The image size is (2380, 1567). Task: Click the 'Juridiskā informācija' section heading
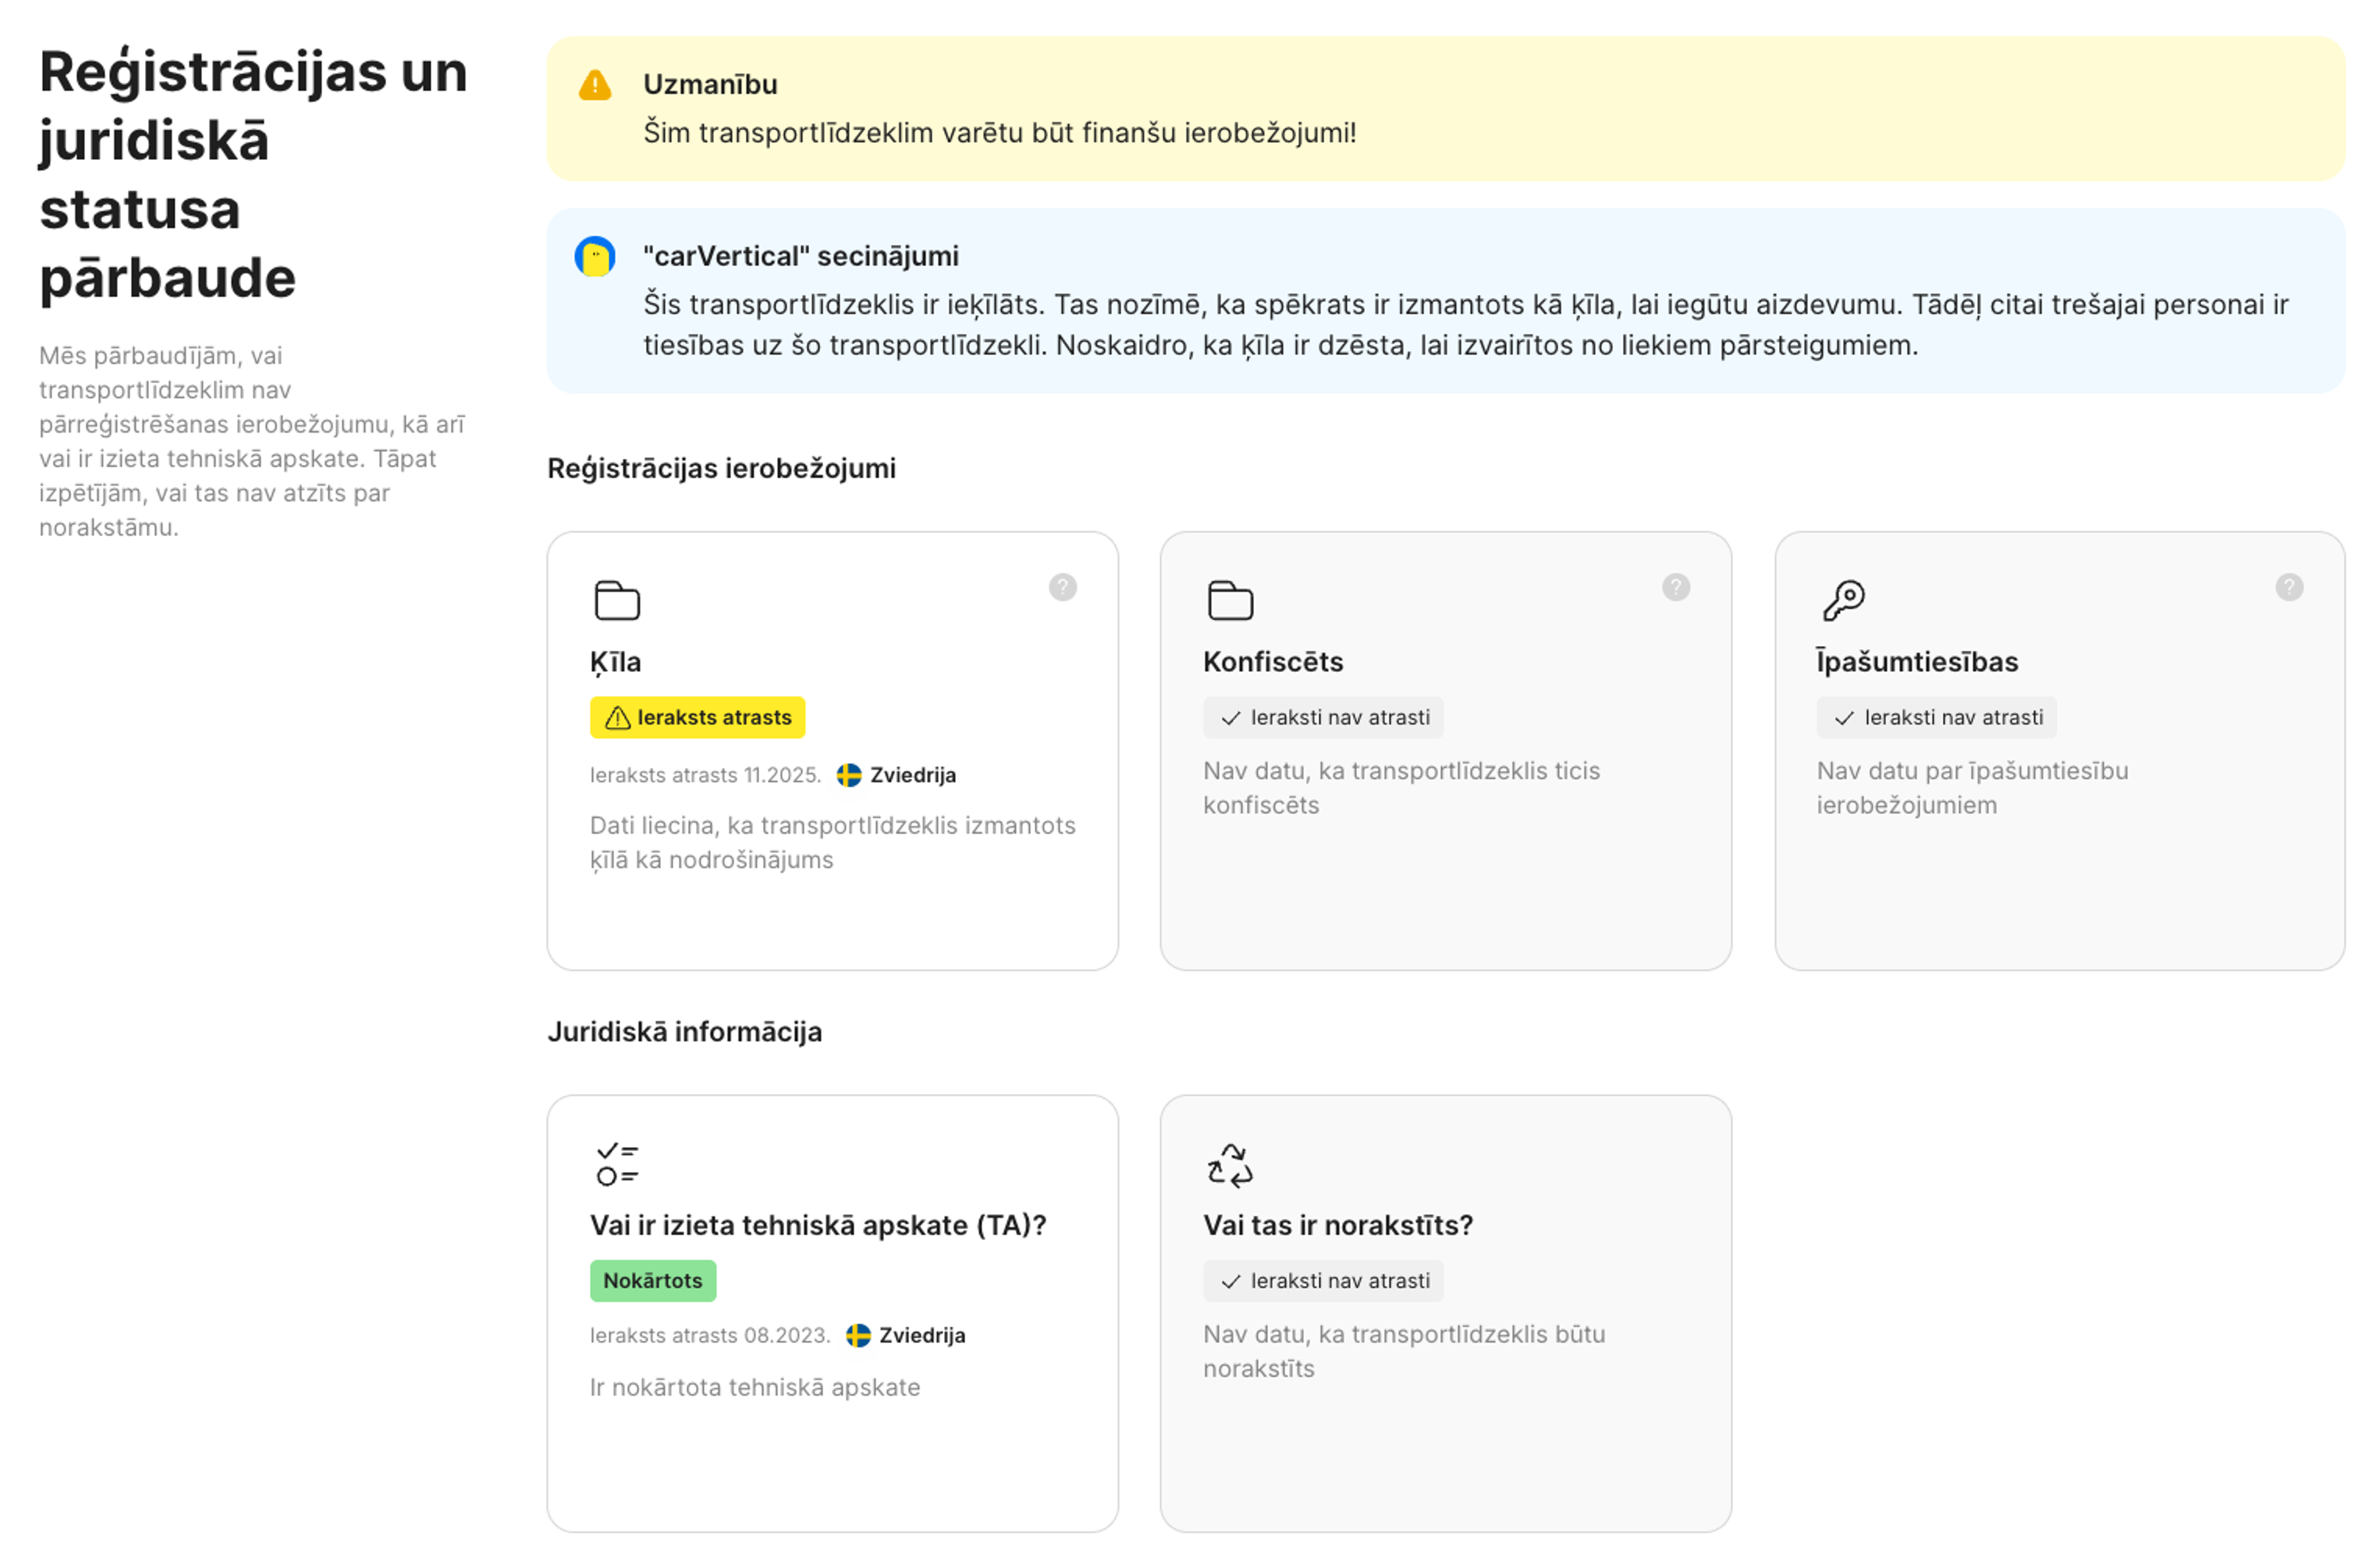pos(684,1031)
